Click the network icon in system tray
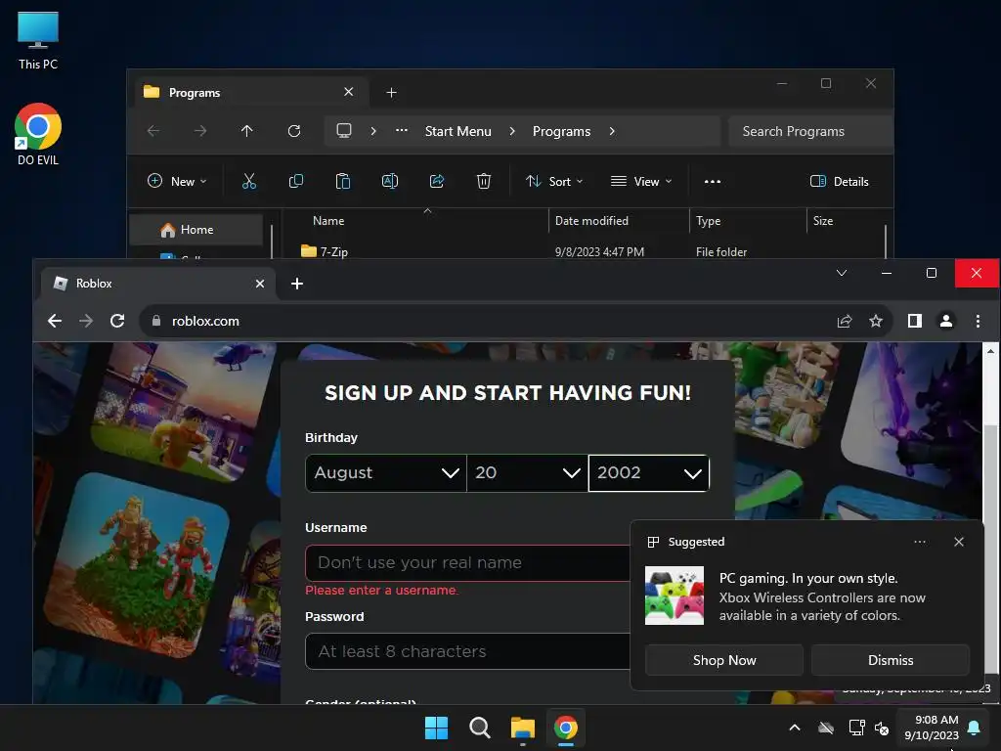The width and height of the screenshot is (1001, 751). pyautogui.click(x=856, y=728)
